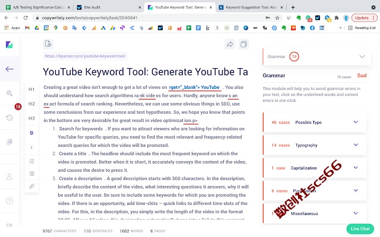Insert bulleted list from editor toolbar
This screenshot has height=237, width=380.
point(31,174)
